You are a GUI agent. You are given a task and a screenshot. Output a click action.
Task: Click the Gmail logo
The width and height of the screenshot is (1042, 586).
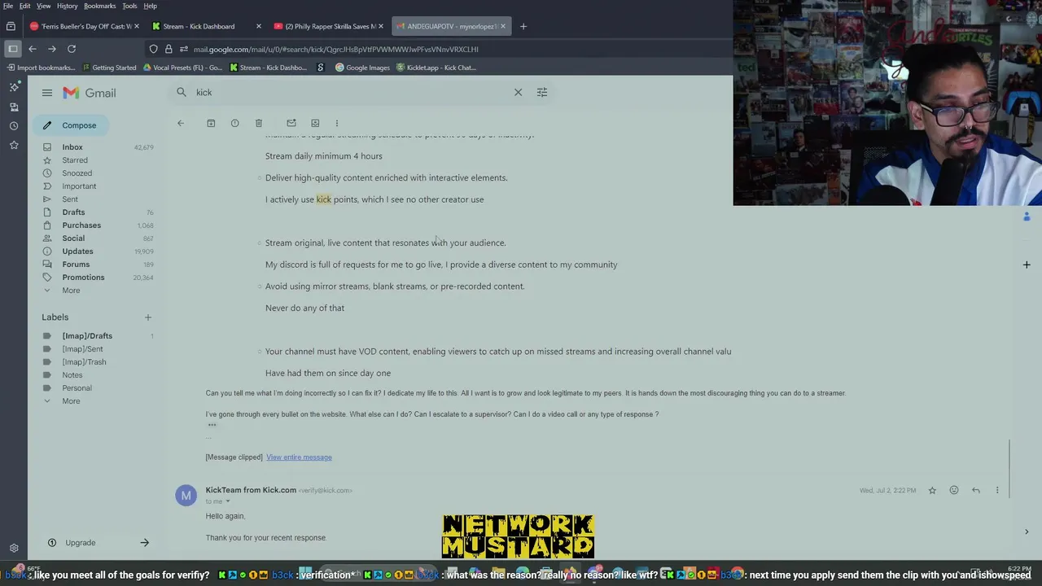click(x=90, y=93)
